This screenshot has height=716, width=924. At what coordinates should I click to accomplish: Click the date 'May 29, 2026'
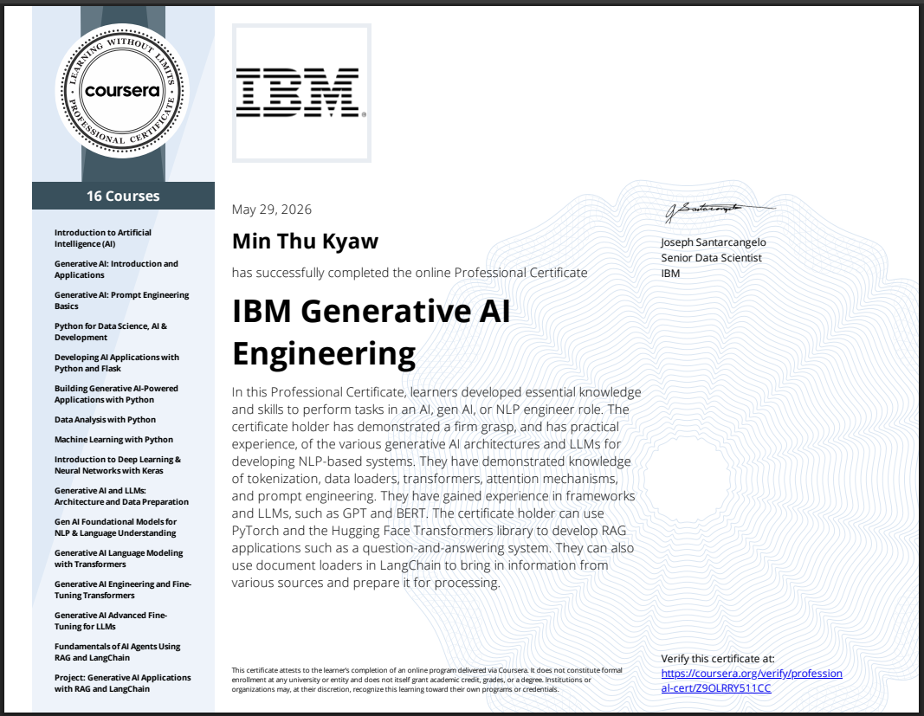tap(272, 210)
